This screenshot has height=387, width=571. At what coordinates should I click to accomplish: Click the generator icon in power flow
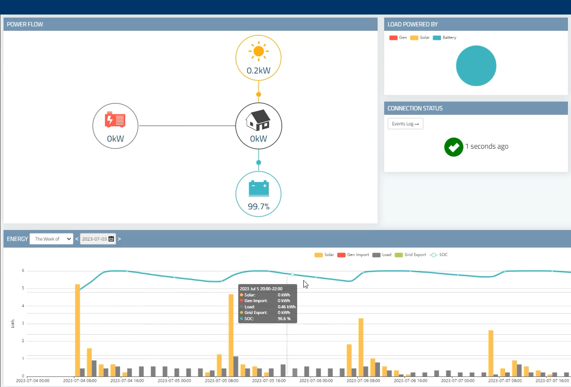[115, 120]
